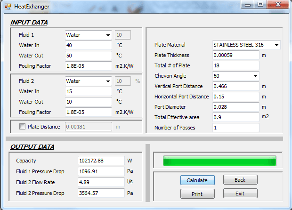Viewport: 292px width, 210px height.
Task: Close the HeatExhanger window
Action: [x=278, y=4]
